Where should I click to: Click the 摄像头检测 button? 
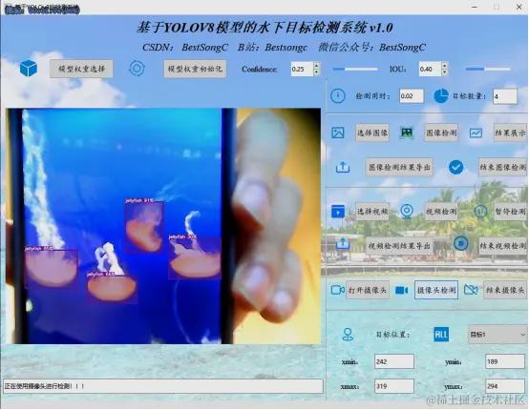point(436,290)
